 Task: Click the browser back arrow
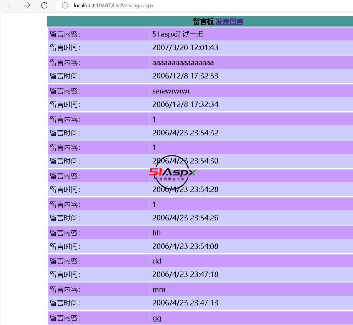10,5
